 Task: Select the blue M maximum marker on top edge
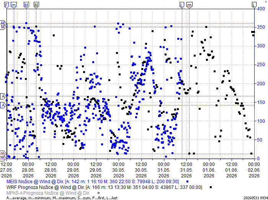pyautogui.click(x=26, y=5)
